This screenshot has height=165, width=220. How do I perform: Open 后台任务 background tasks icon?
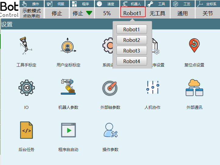26,130
